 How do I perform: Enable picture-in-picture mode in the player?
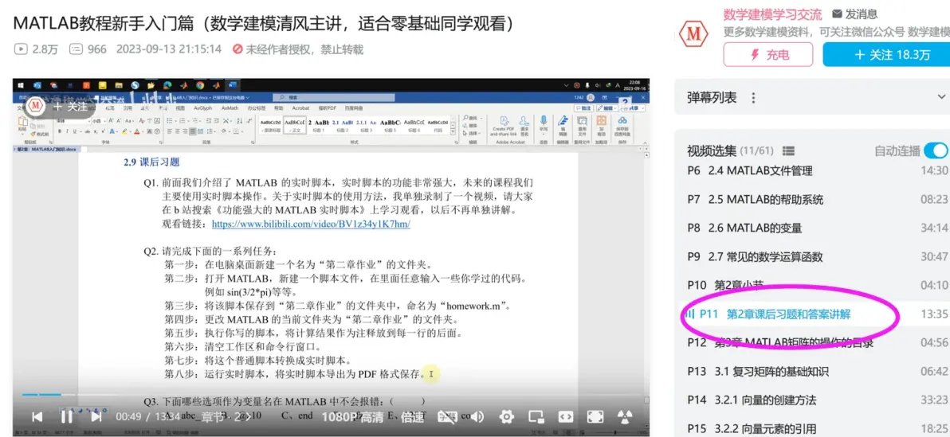coord(536,416)
